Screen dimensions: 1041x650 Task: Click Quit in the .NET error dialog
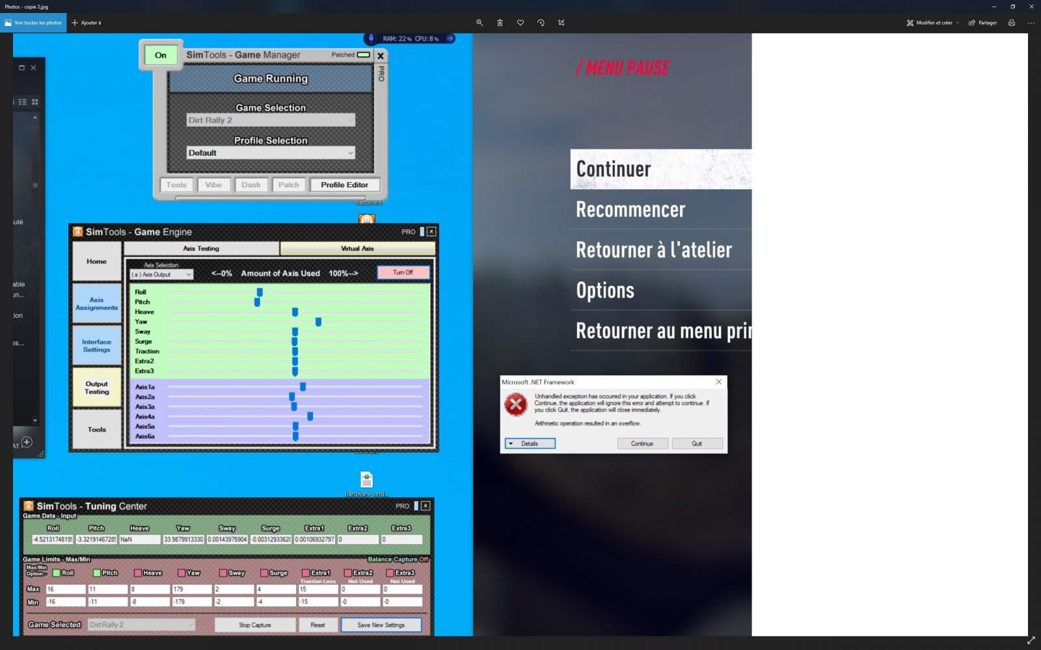(697, 443)
